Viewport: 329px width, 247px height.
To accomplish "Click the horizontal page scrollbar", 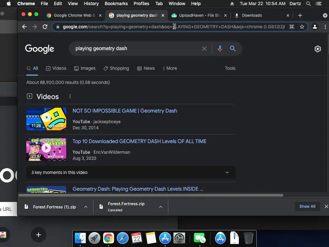I will [x=151, y=195].
